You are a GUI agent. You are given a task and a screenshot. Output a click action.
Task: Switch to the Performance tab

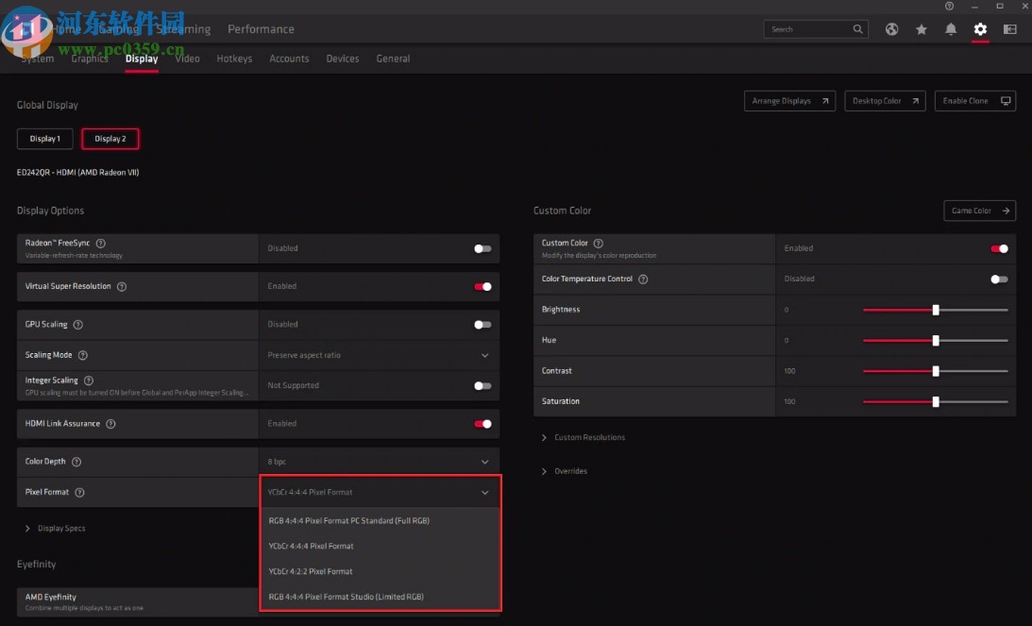(x=261, y=29)
